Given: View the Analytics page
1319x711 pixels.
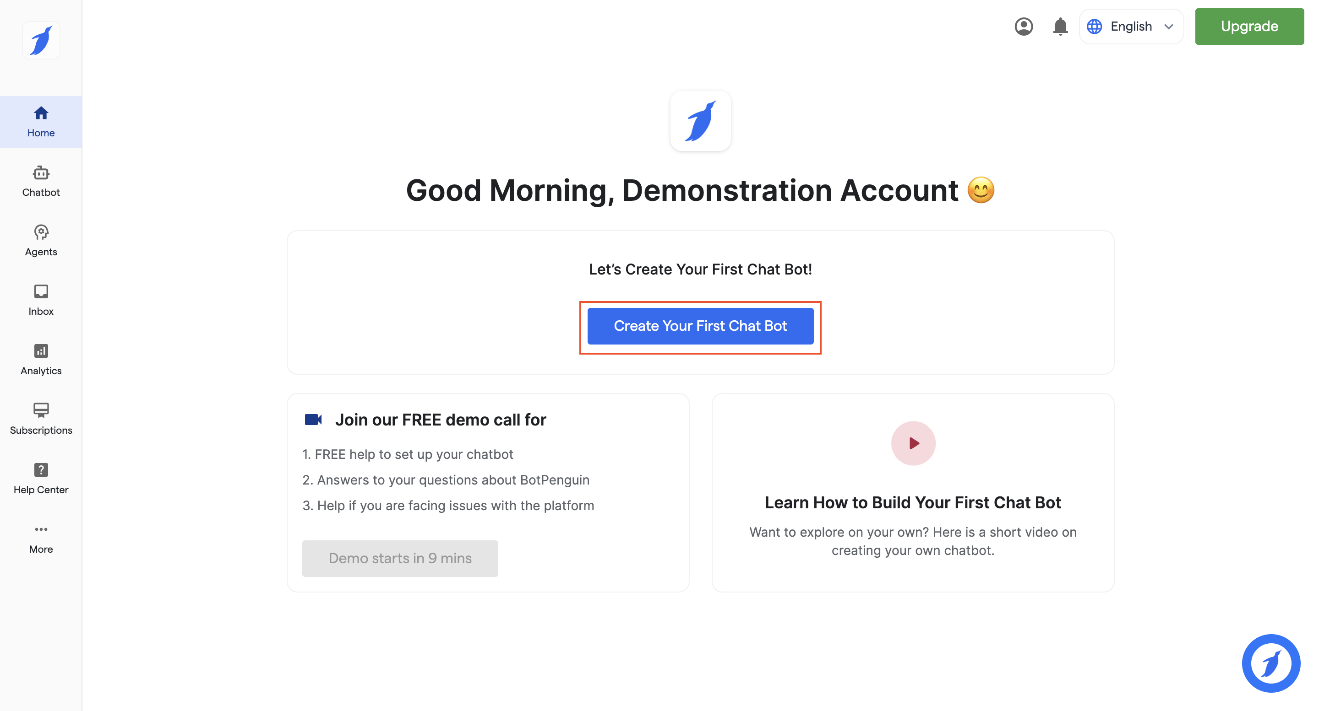Looking at the screenshot, I should 41,359.
